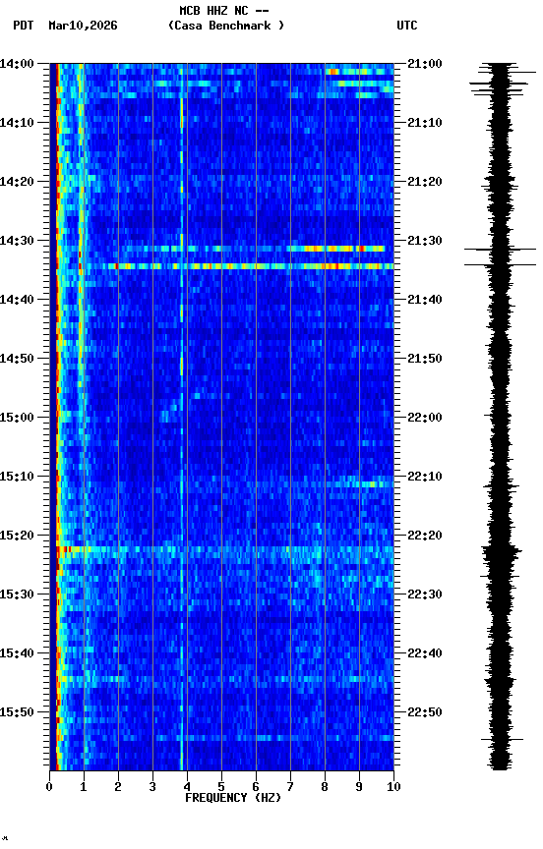543x849 pixels.
Task: Click the frequency axis tick label 7
Action: (290, 787)
